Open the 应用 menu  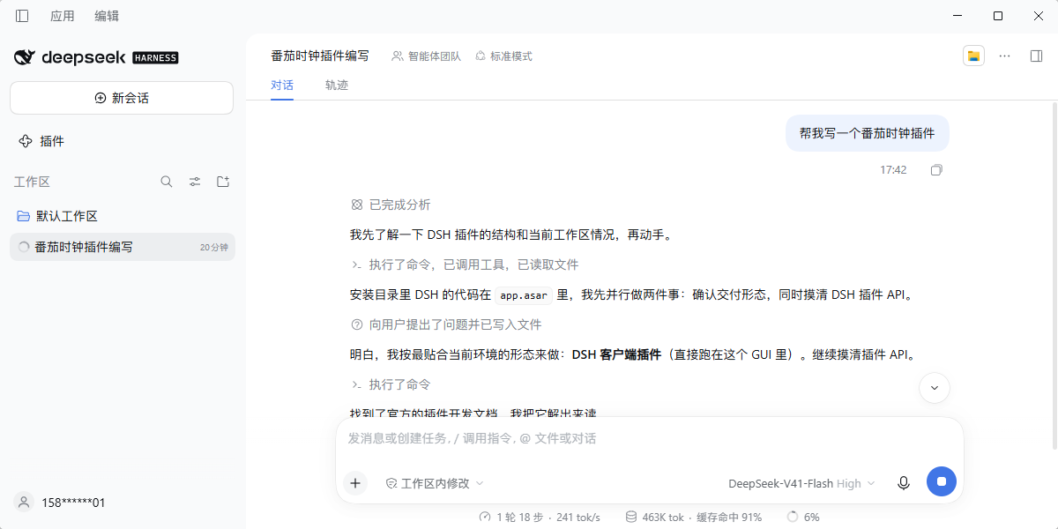coord(63,16)
